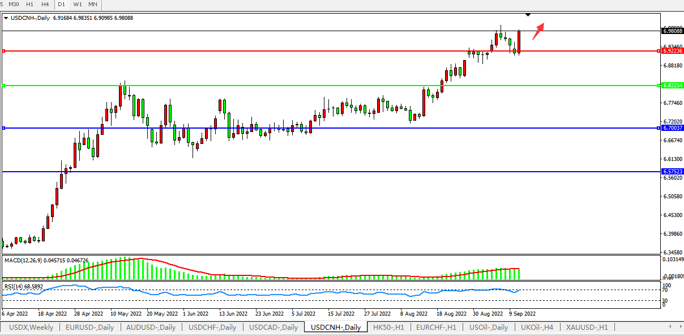Open the USDX,Weekly chart tab
The height and width of the screenshot is (336, 684).
click(x=30, y=328)
